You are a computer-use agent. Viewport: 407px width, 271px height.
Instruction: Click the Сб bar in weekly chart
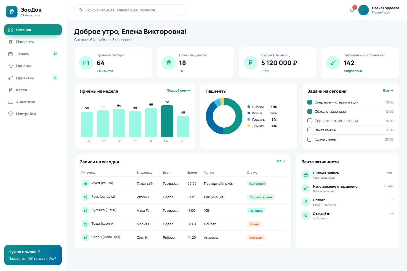coord(167,121)
